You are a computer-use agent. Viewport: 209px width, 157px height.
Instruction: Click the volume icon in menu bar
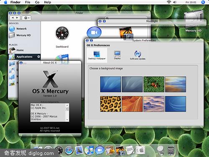coord(175,2)
